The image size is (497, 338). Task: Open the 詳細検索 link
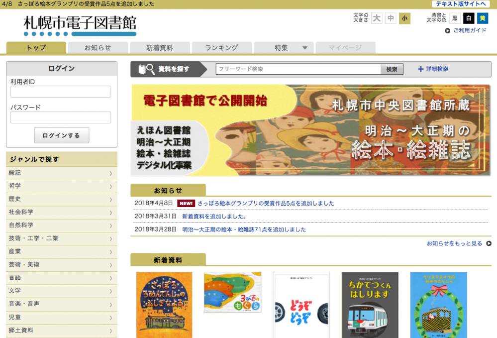tap(437, 69)
